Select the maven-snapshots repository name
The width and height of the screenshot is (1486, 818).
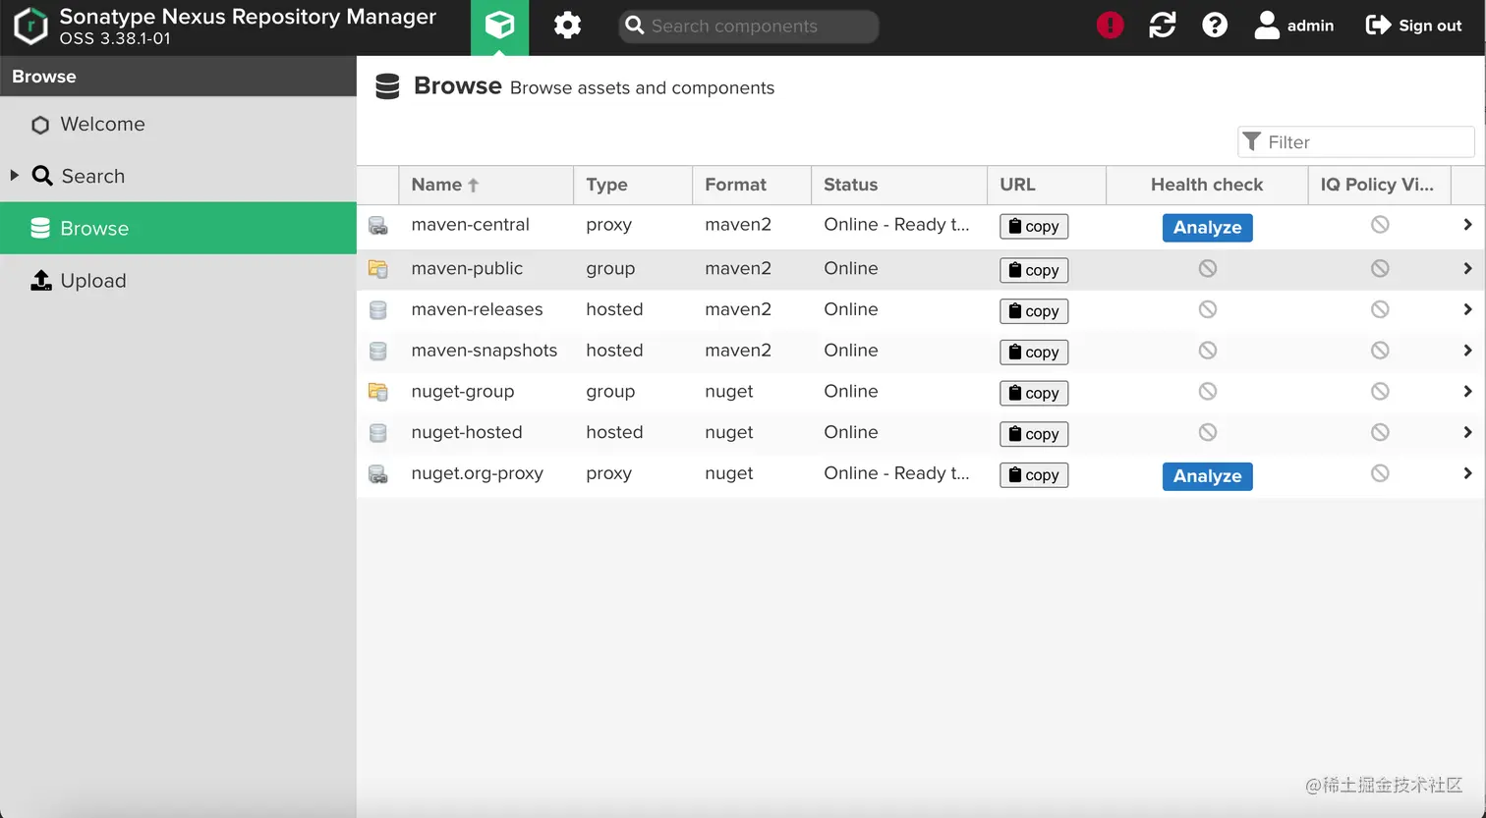485,351
